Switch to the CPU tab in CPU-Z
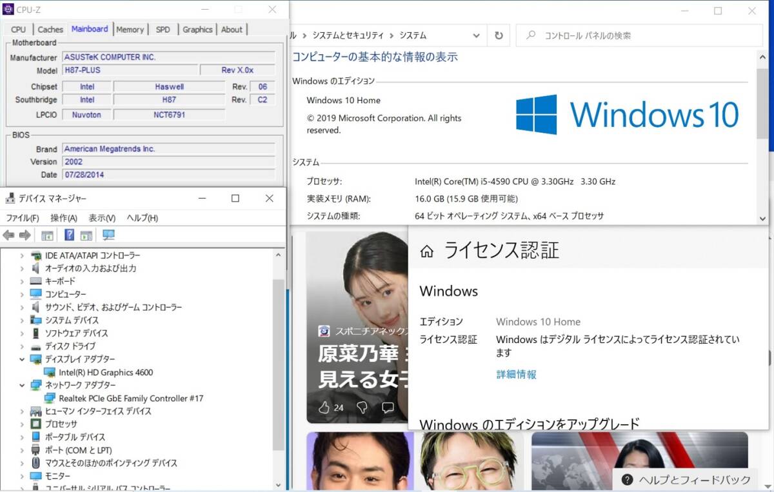 (x=19, y=29)
